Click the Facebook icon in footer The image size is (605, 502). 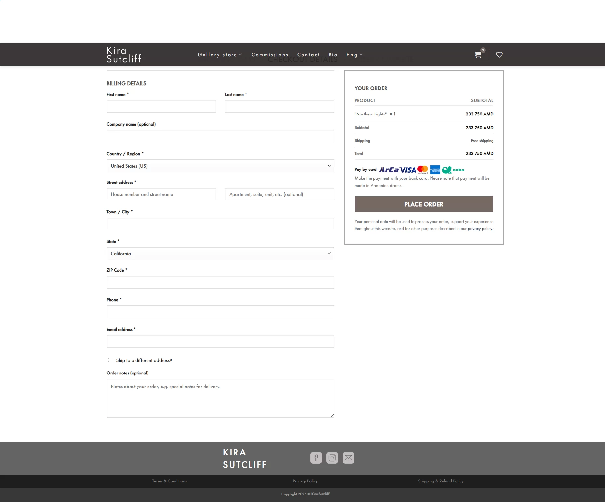point(316,458)
